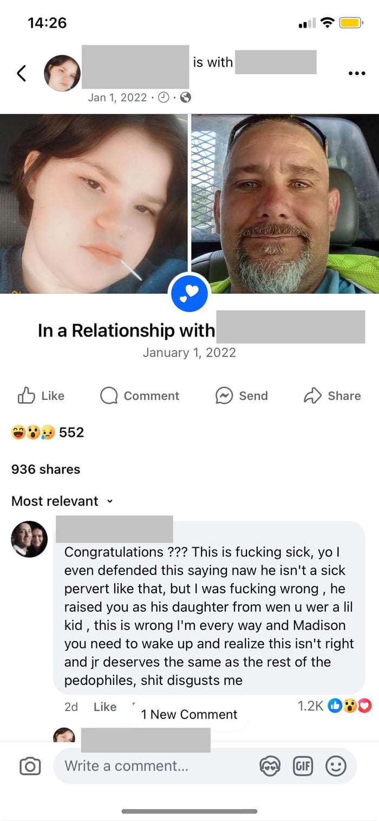
Task: Tap Like under the comment
Action: coord(105,707)
